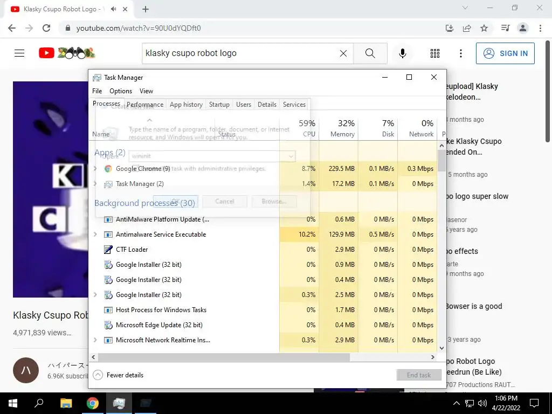Switch to the Performance tab
This screenshot has width=552, height=414.
coord(145,105)
